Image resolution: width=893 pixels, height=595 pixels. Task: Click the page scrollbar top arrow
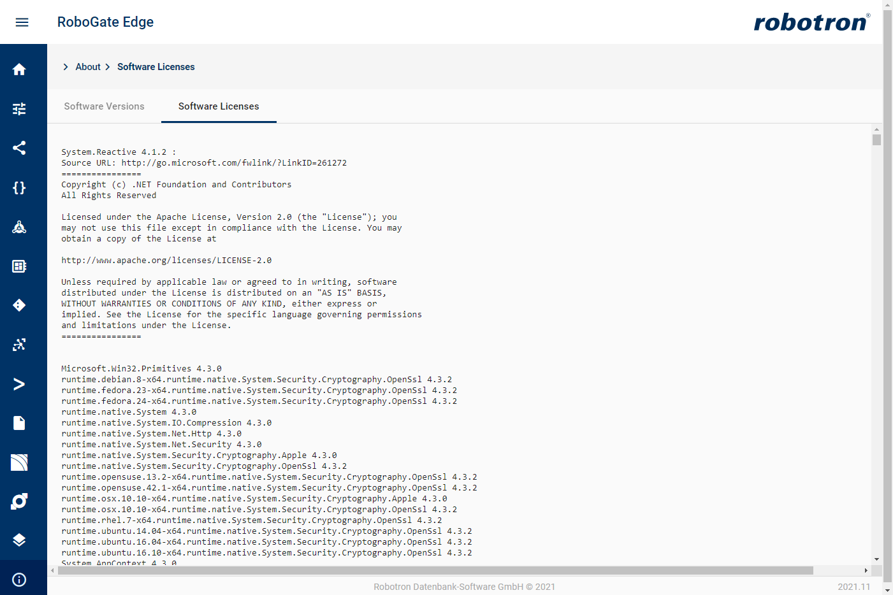[887, 4]
